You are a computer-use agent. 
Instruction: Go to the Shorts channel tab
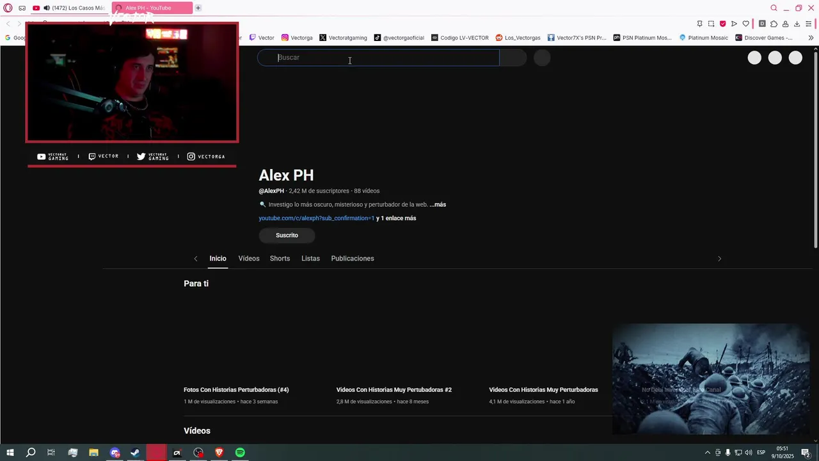pos(280,259)
